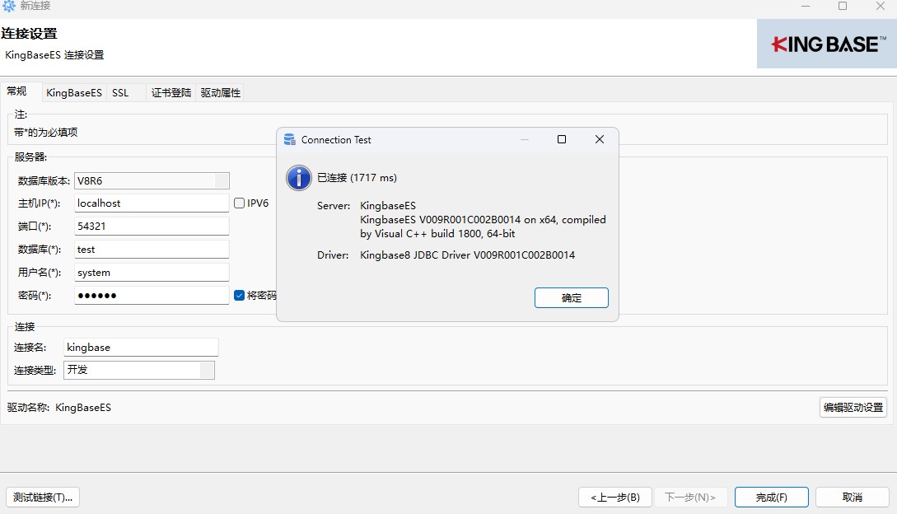This screenshot has width=897, height=514.
Task: Maximize the Connection Test dialog
Action: (562, 139)
